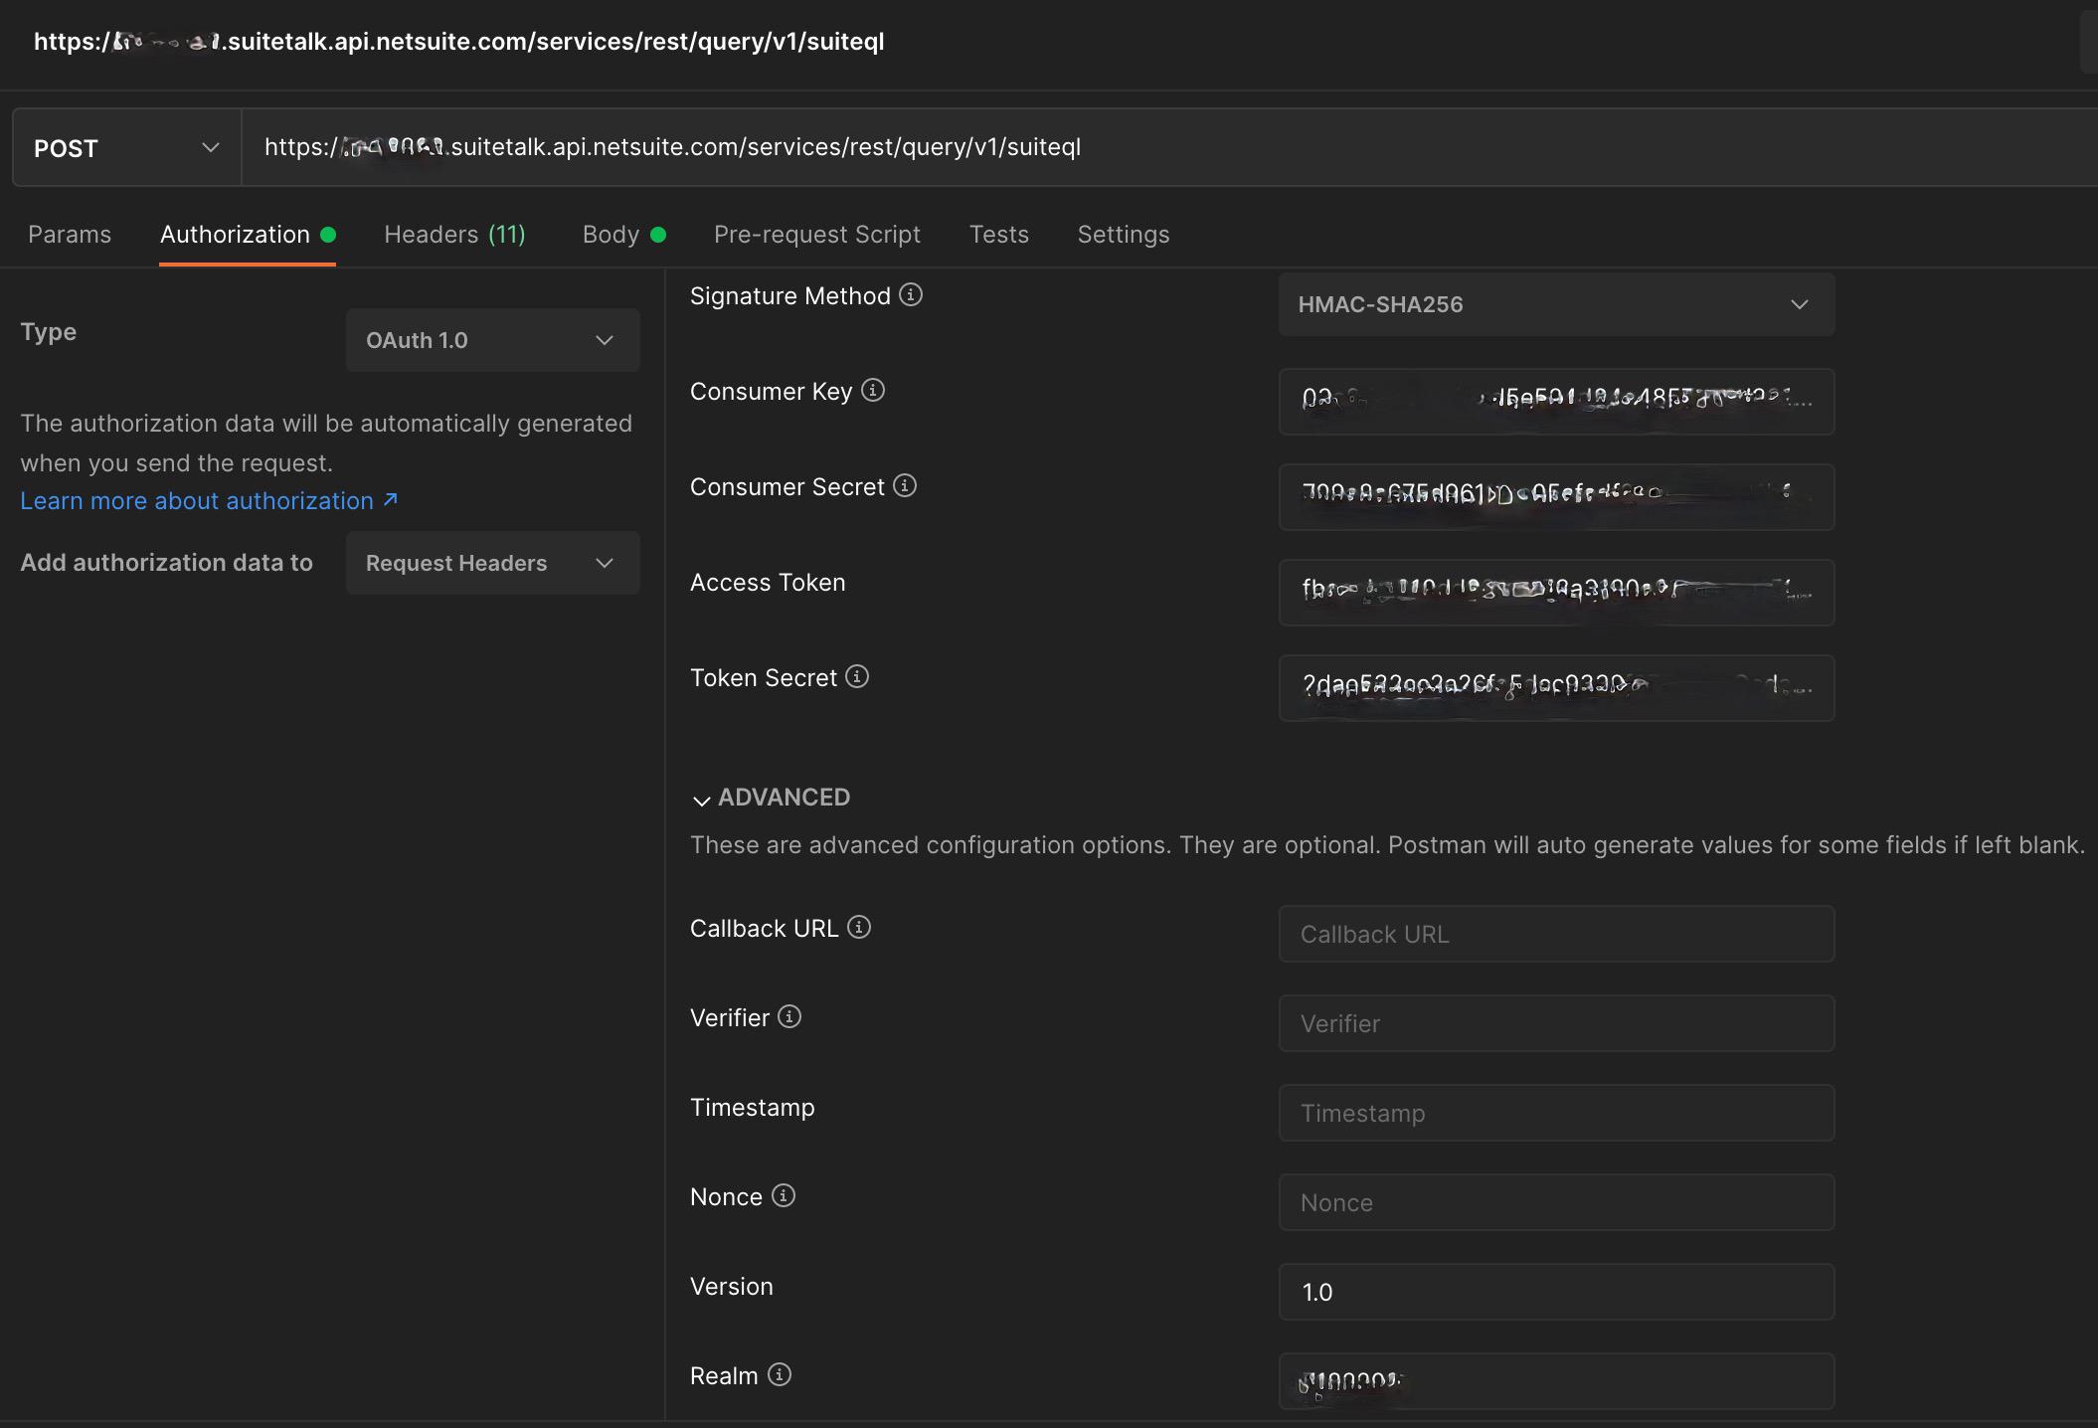Screen dimensions: 2098x1428
Task: Open the Tests tab
Action: pos(998,235)
